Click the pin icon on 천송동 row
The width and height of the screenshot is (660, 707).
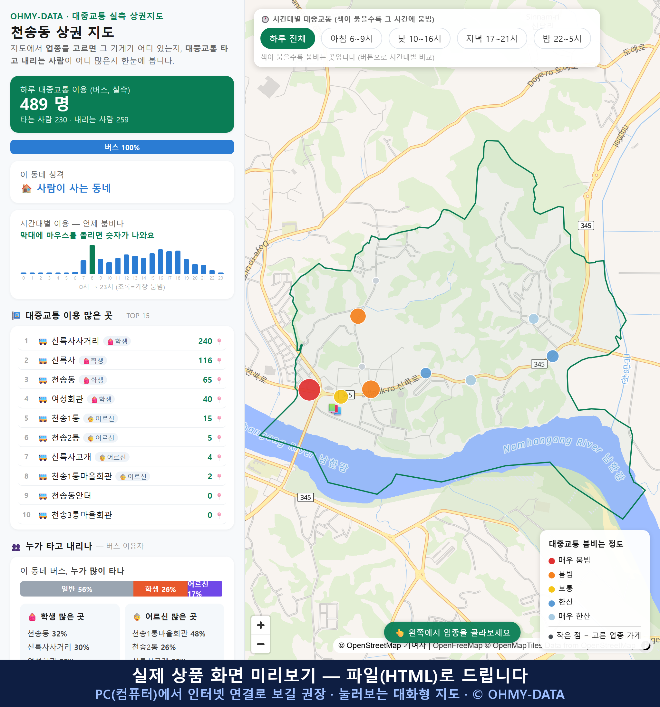(219, 380)
